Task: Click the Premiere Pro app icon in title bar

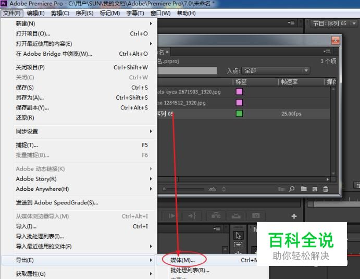Action: coord(4,4)
